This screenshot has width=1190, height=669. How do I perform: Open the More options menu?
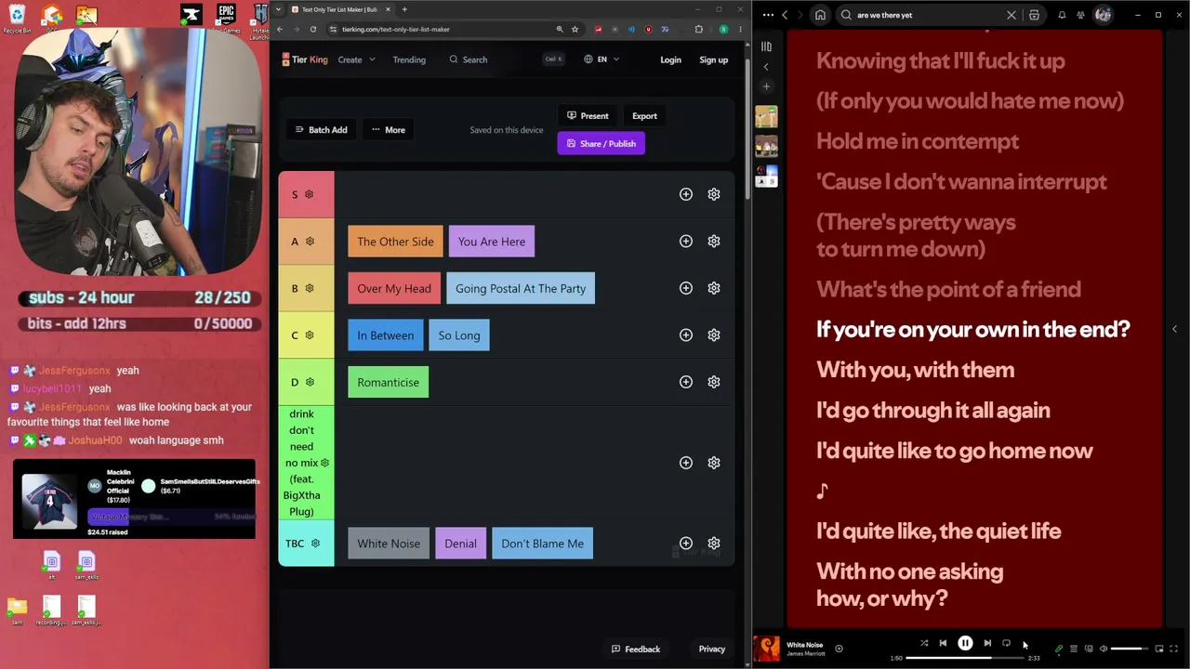[389, 130]
